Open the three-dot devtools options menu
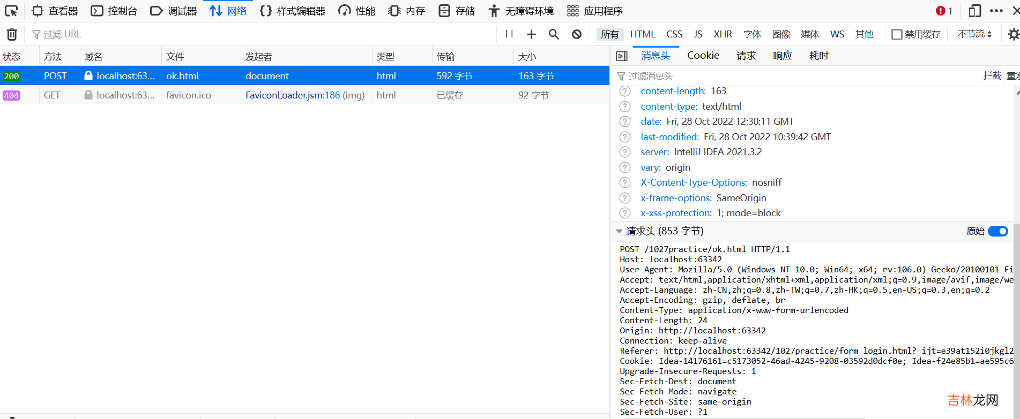 [x=996, y=11]
